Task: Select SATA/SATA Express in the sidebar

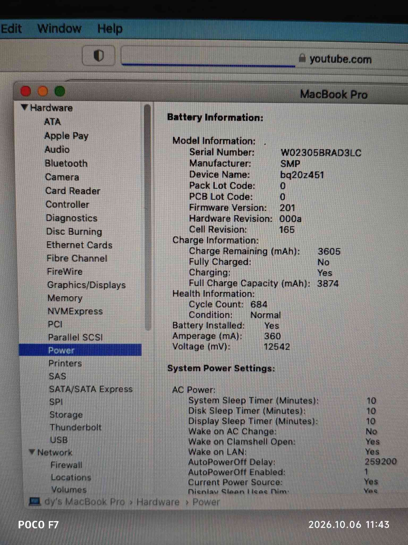Action: [91, 389]
